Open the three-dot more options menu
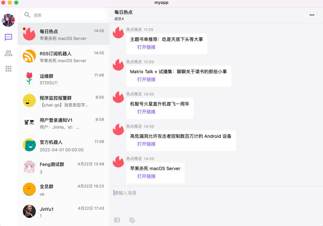 click(x=312, y=15)
